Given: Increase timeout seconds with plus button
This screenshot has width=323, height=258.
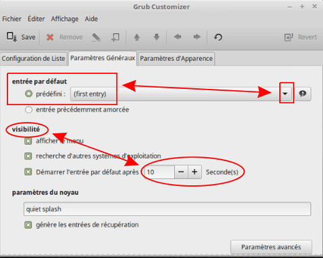Looking at the screenshot, I should [194, 172].
